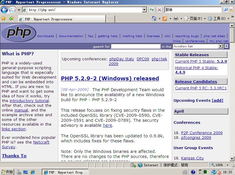This screenshot has height=175, width=235.
Task: Click the red Stop loading icon
Action: click(x=159, y=10)
